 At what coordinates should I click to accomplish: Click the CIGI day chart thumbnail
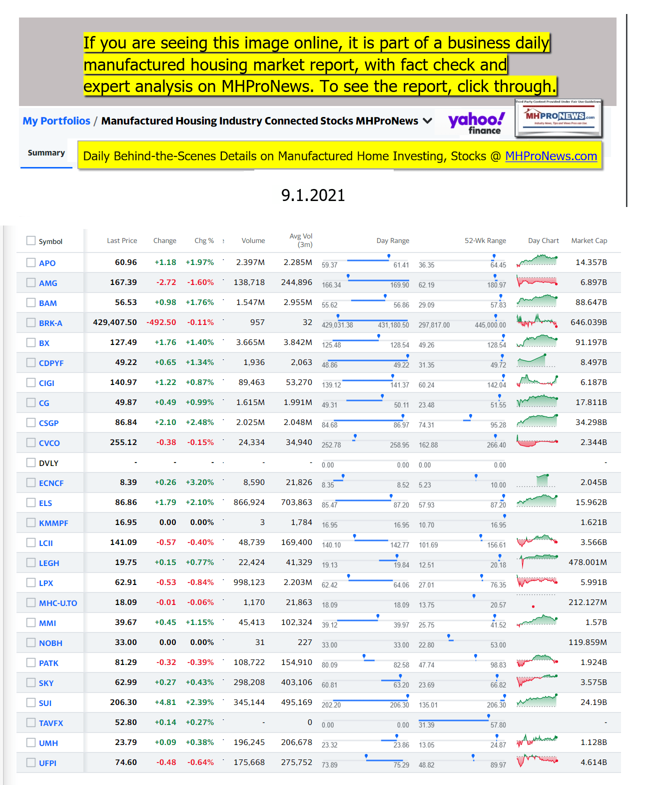[537, 380]
